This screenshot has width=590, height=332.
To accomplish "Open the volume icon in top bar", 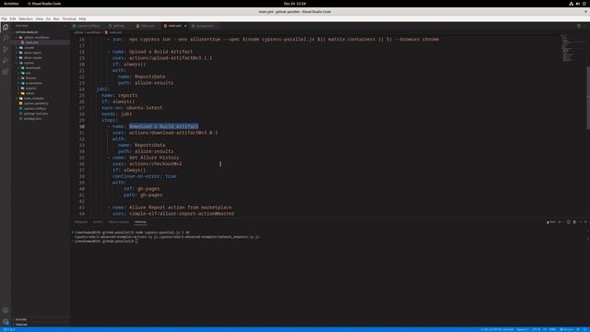I will pyautogui.click(x=578, y=4).
